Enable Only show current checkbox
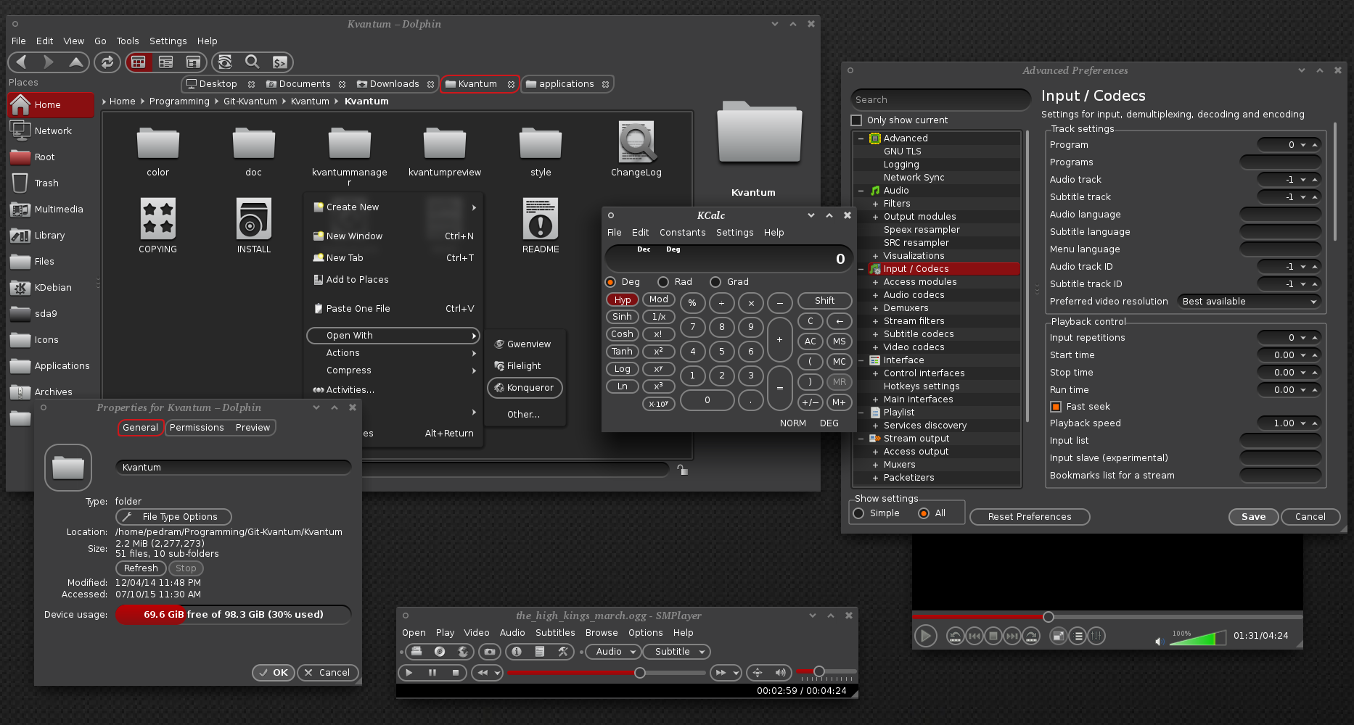 pos(857,120)
